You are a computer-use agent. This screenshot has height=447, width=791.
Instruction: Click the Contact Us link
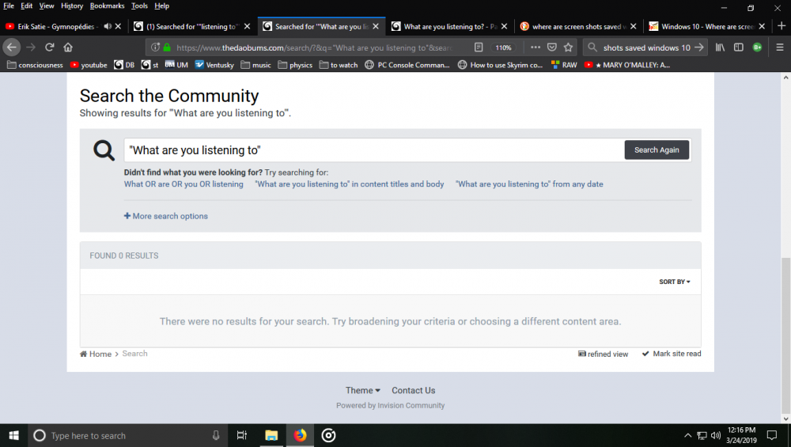[413, 390]
